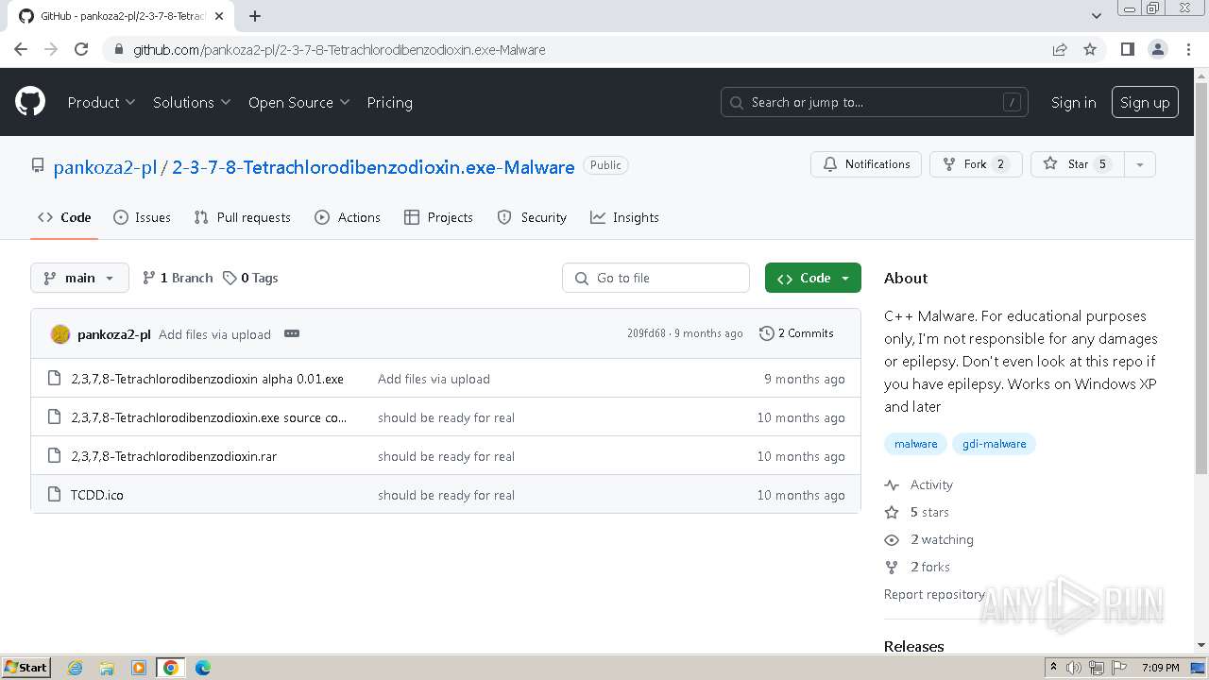Open the Chrome profile avatar icon

click(x=1157, y=49)
